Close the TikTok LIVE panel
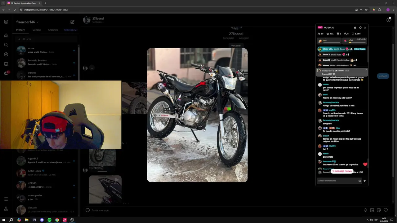Image resolution: width=397 pixels, height=223 pixels. pyautogui.click(x=365, y=28)
